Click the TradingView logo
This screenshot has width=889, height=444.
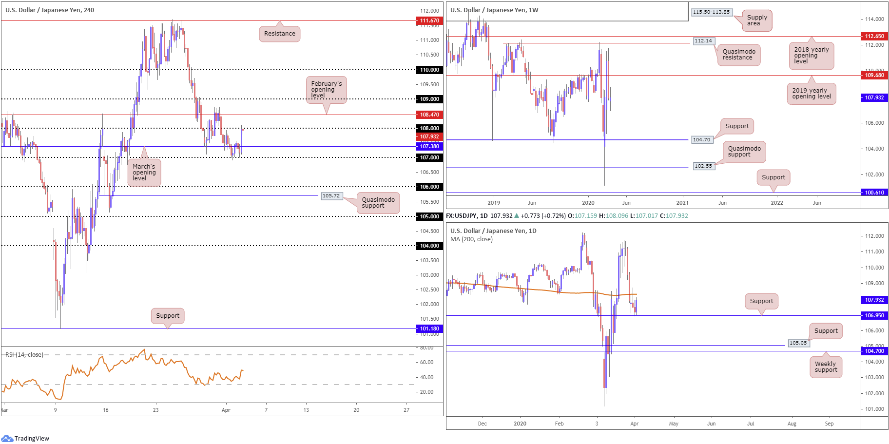pos(25,438)
